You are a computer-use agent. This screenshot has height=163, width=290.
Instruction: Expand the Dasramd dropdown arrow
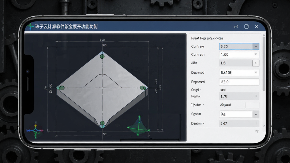256,72
